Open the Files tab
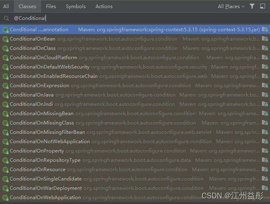This screenshot has width=270, height=204. (x=51, y=6)
